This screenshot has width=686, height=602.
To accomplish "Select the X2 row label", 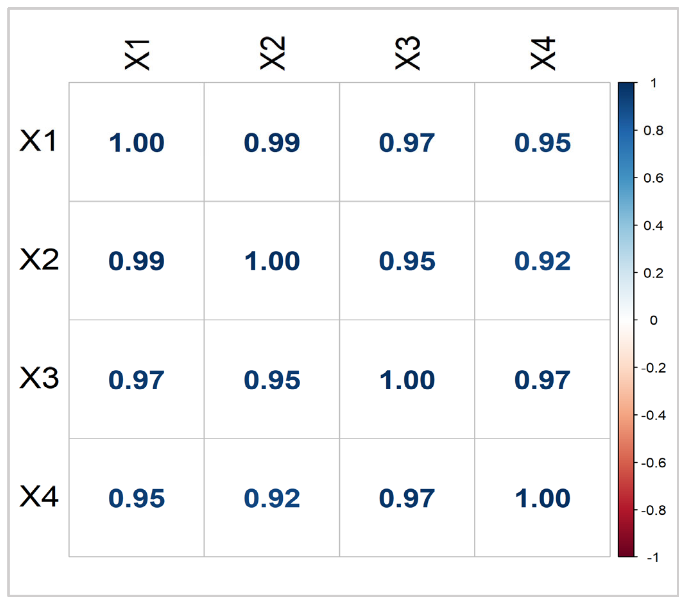I will [39, 259].
